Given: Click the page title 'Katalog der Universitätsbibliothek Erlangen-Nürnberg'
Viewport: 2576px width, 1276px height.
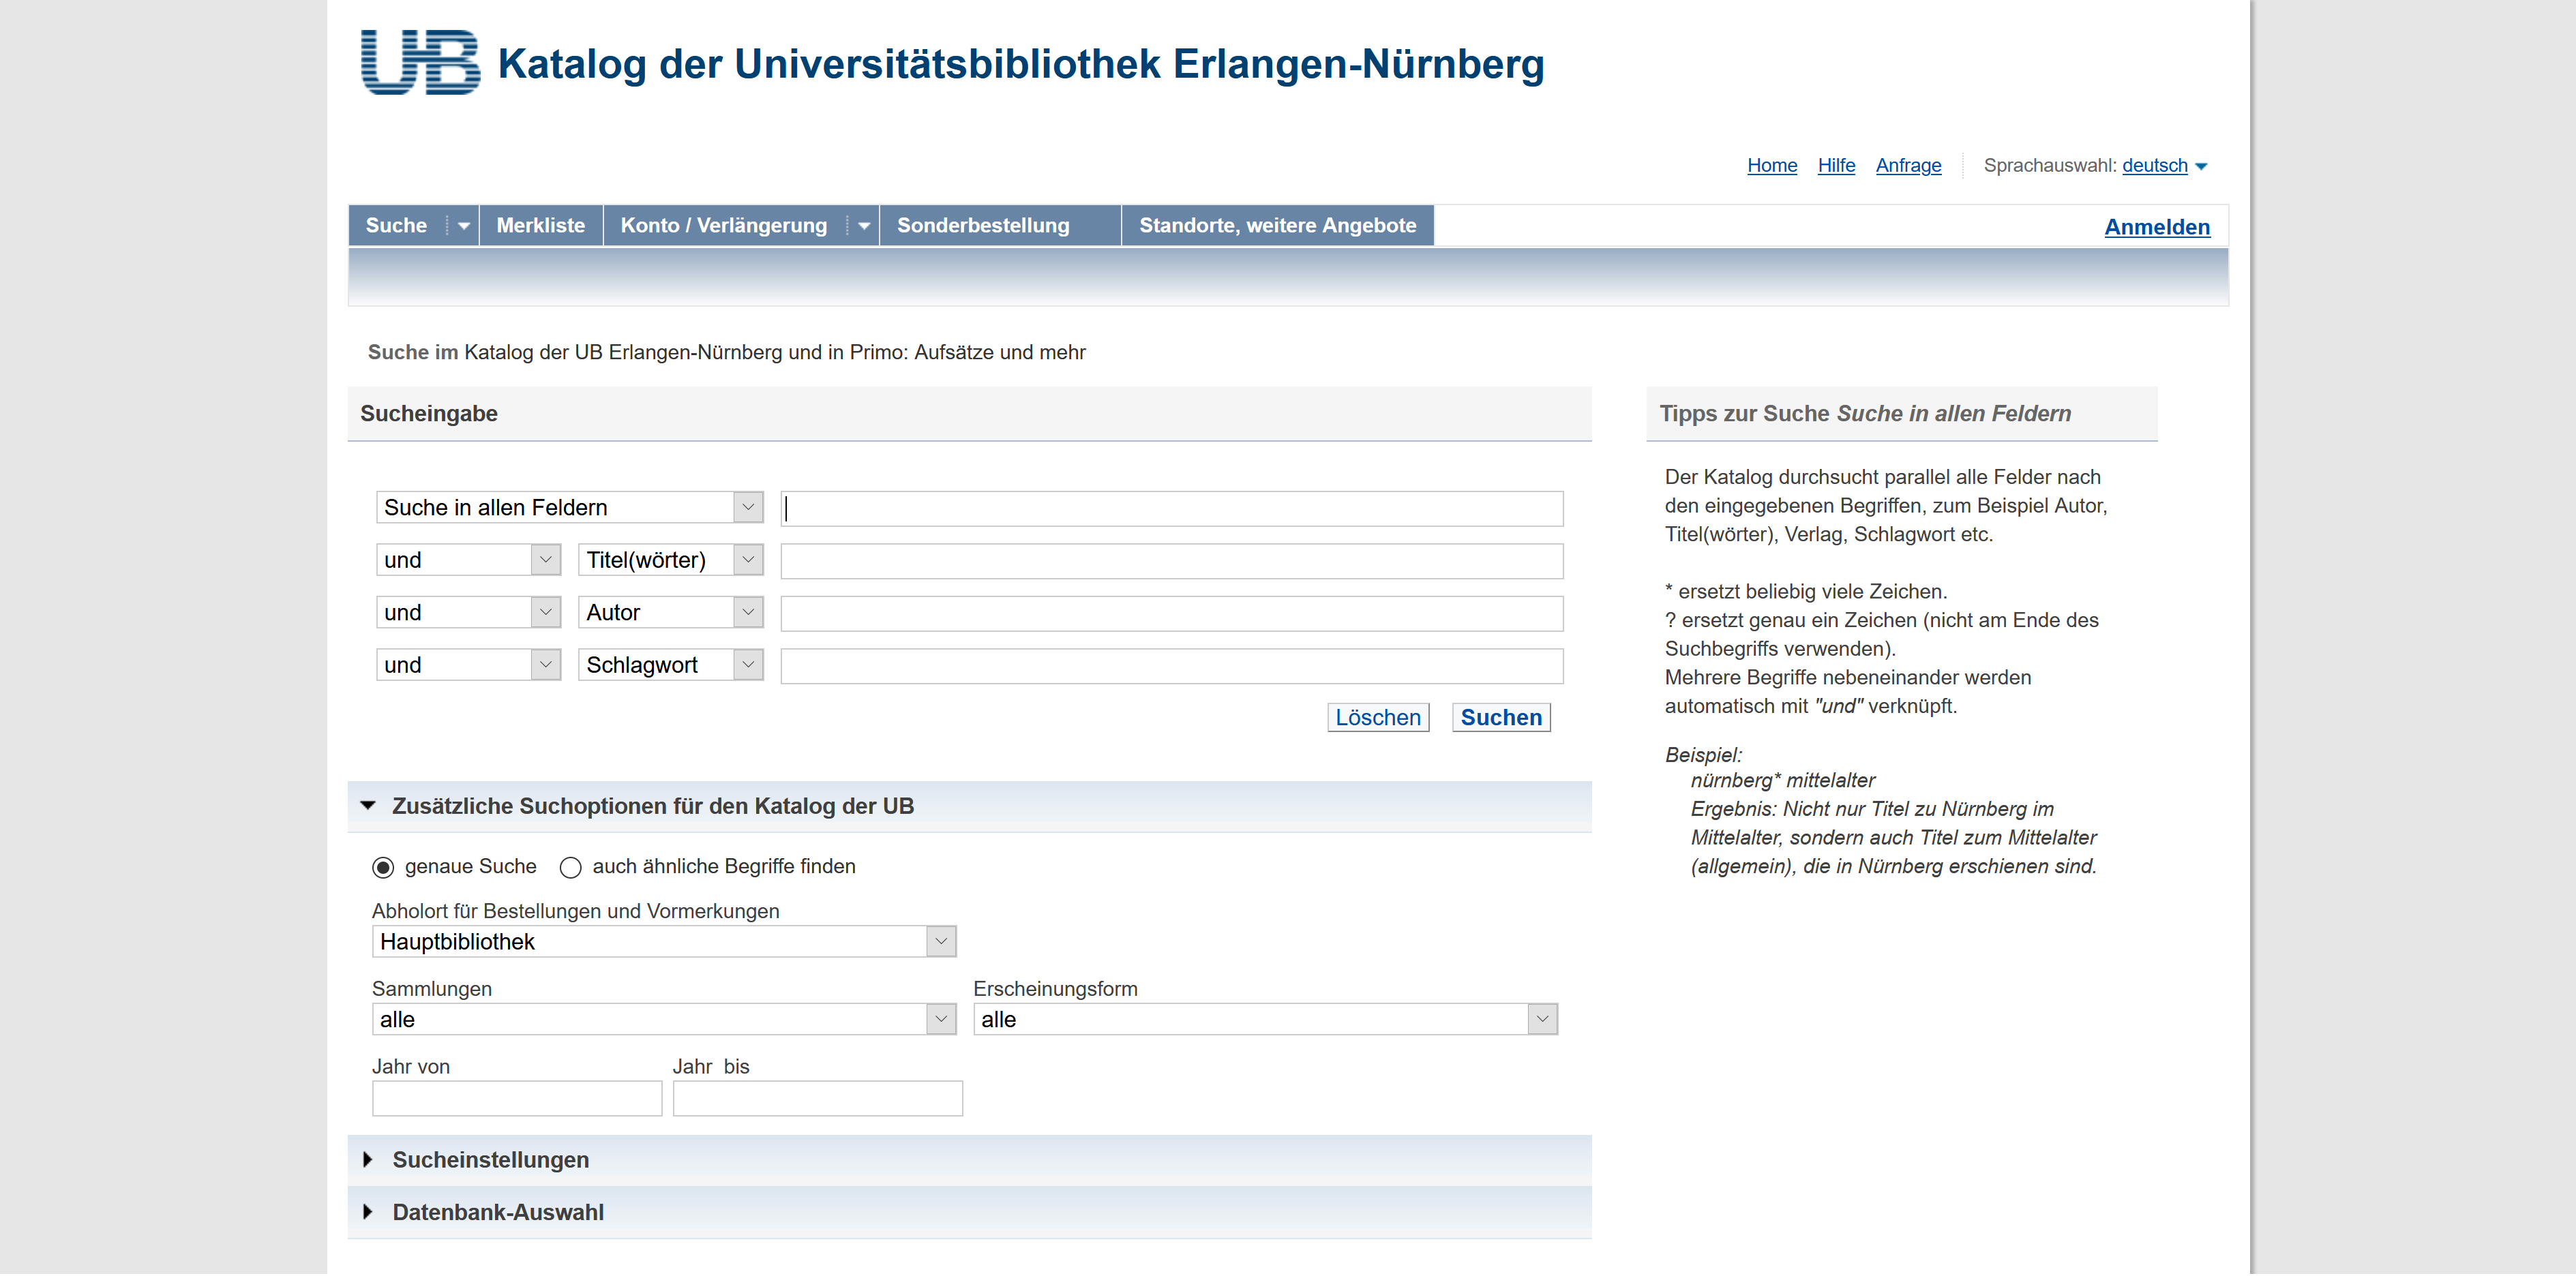Looking at the screenshot, I should [x=1021, y=64].
